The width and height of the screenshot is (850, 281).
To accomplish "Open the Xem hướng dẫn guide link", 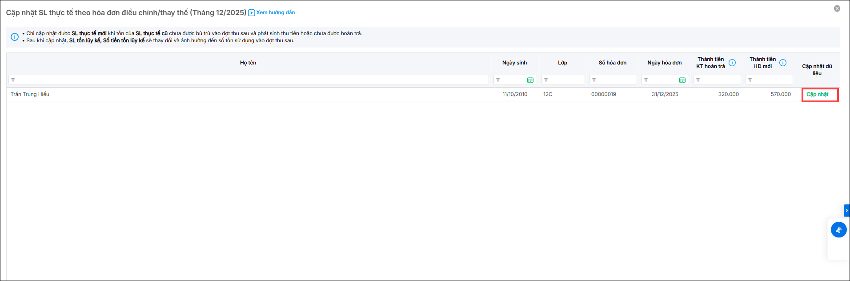I will [x=275, y=12].
